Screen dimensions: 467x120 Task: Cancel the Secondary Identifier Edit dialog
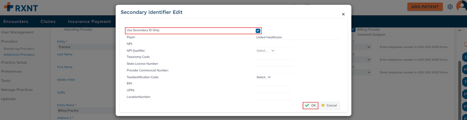tap(329, 105)
